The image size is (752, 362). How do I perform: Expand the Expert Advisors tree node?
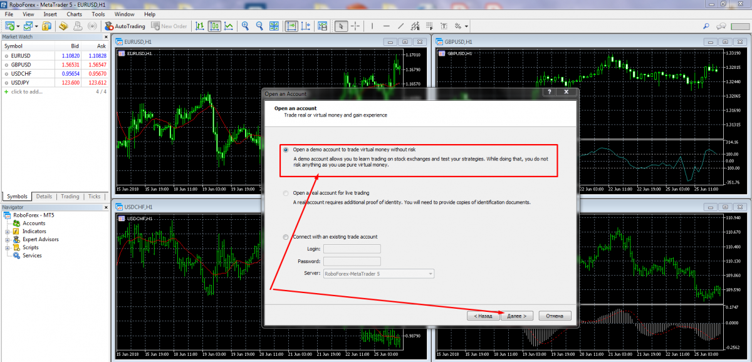8,239
